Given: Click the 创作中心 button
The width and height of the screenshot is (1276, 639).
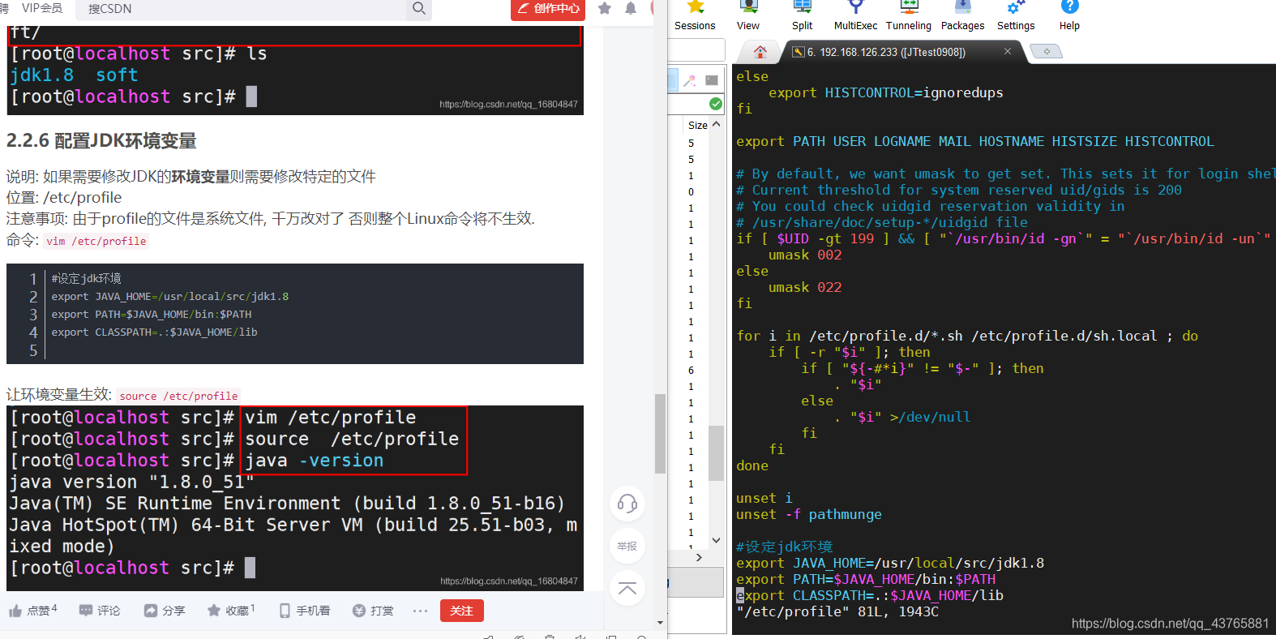Looking at the screenshot, I should click(x=548, y=9).
